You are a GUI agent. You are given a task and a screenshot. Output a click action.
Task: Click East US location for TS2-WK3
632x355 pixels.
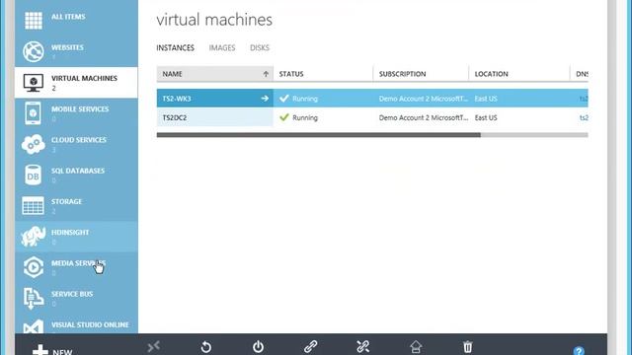point(486,99)
